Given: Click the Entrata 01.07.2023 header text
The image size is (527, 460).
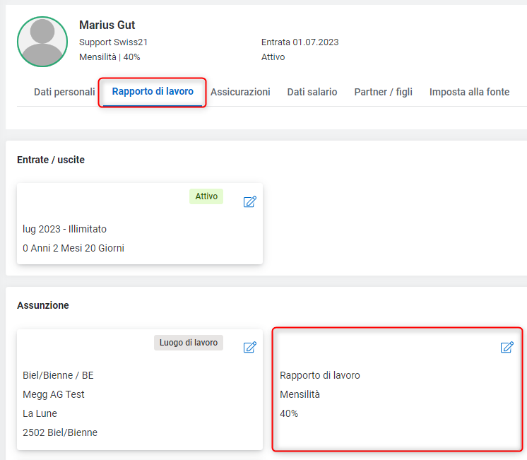Looking at the screenshot, I should click(x=300, y=42).
